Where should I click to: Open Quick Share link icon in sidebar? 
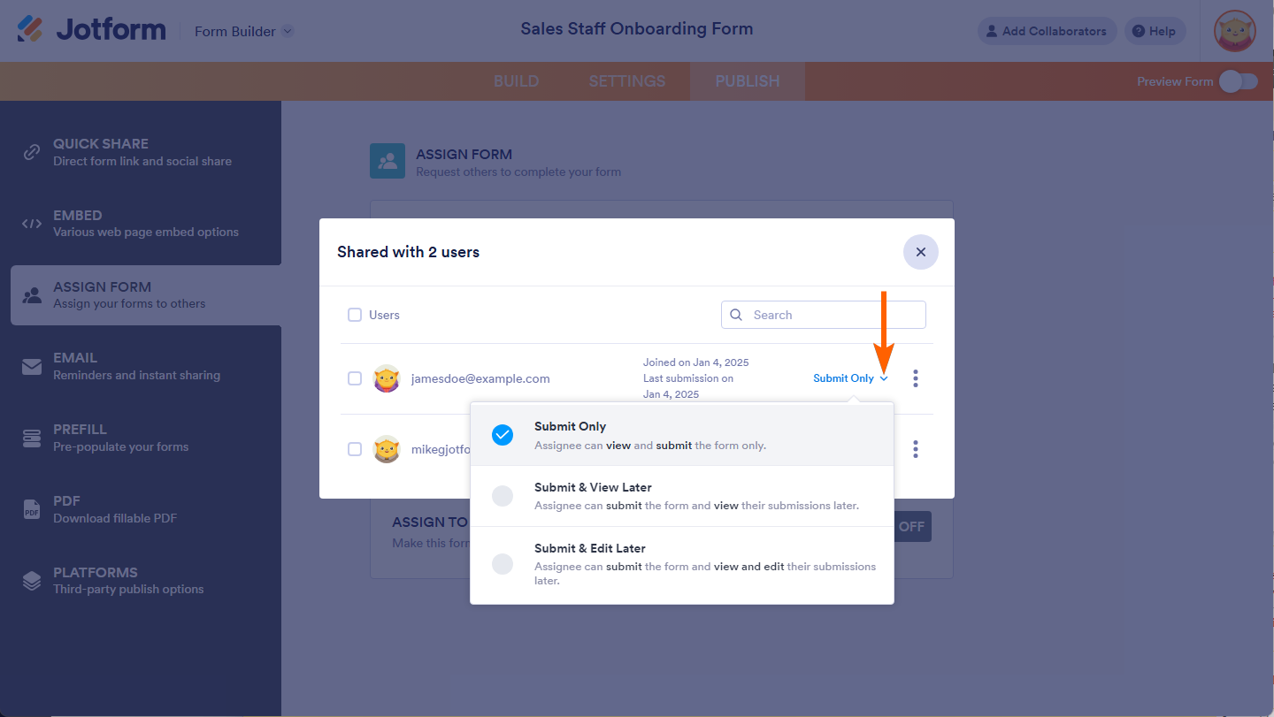tap(32, 152)
